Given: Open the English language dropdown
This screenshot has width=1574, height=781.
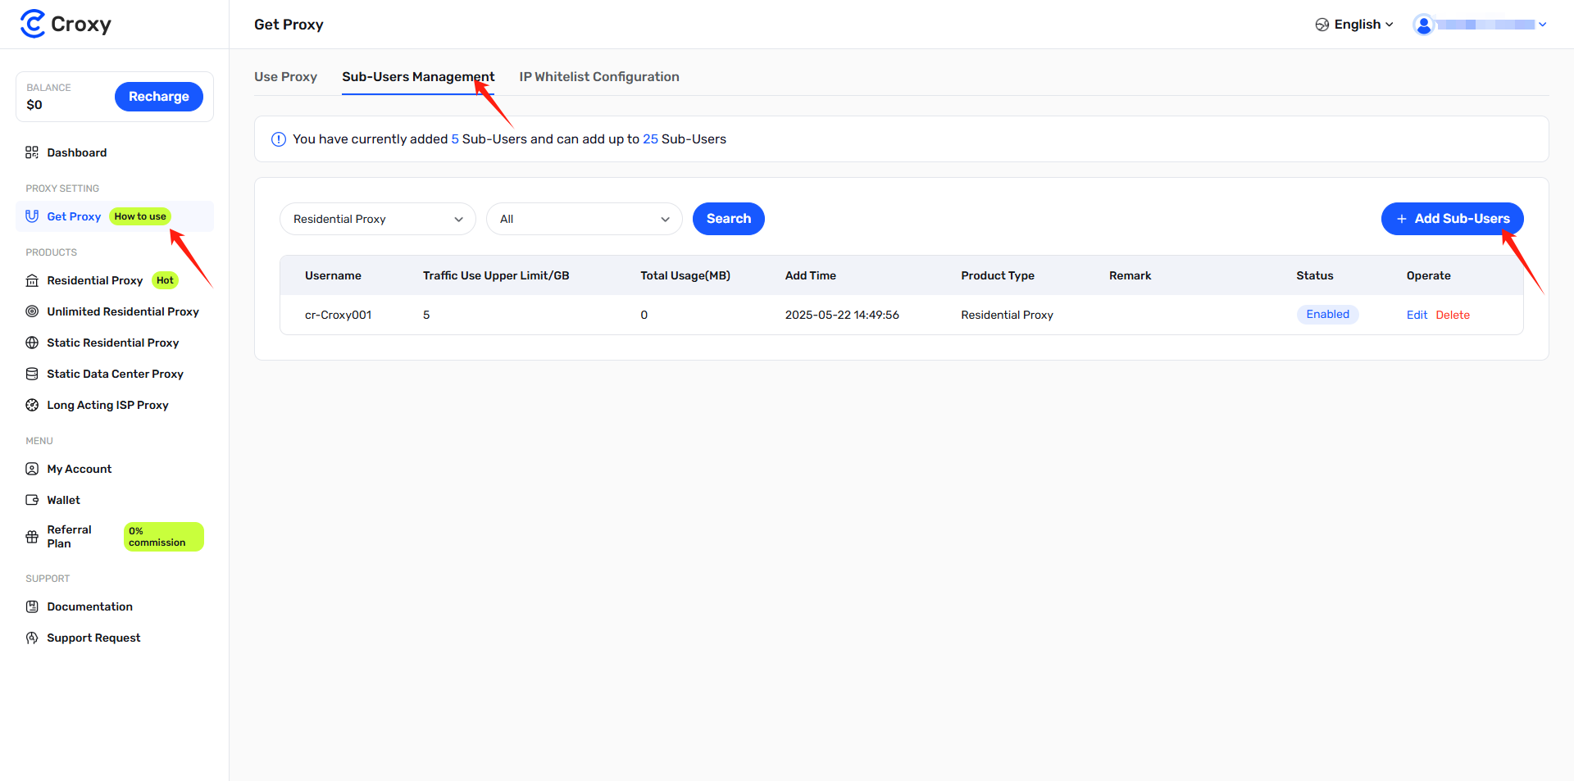Looking at the screenshot, I should pos(1354,25).
